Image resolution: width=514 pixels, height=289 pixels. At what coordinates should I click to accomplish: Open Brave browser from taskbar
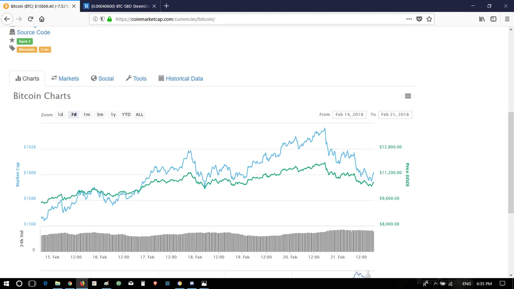[x=155, y=283]
